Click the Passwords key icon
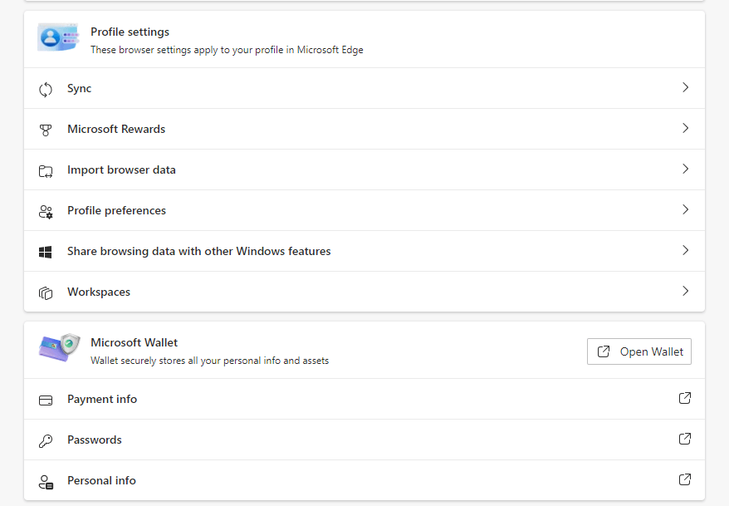The width and height of the screenshot is (729, 506). [46, 441]
